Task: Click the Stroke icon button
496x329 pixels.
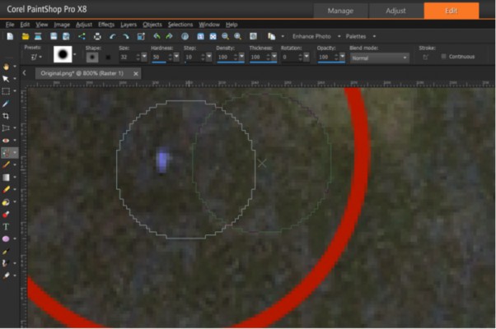Action: tap(425, 57)
